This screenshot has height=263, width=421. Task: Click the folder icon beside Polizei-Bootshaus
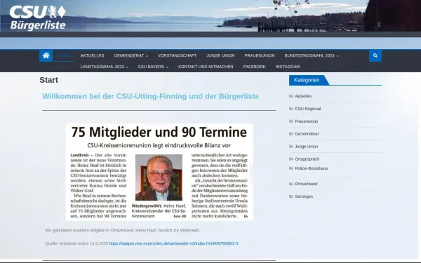point(290,168)
